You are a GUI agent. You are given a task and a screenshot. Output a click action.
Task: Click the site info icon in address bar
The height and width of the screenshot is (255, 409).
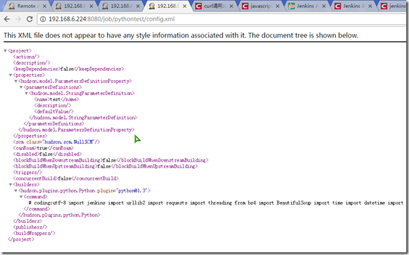click(43, 19)
